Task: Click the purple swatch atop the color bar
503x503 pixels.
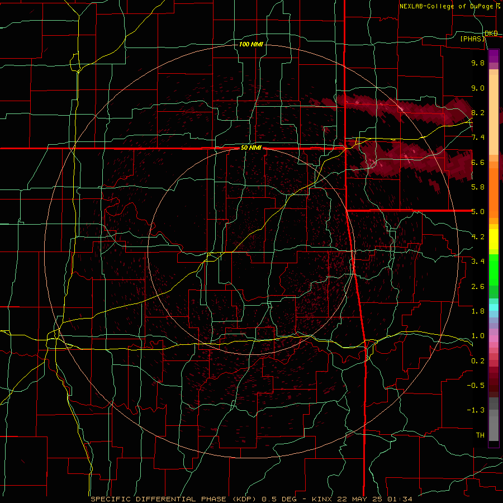Action: (493, 56)
